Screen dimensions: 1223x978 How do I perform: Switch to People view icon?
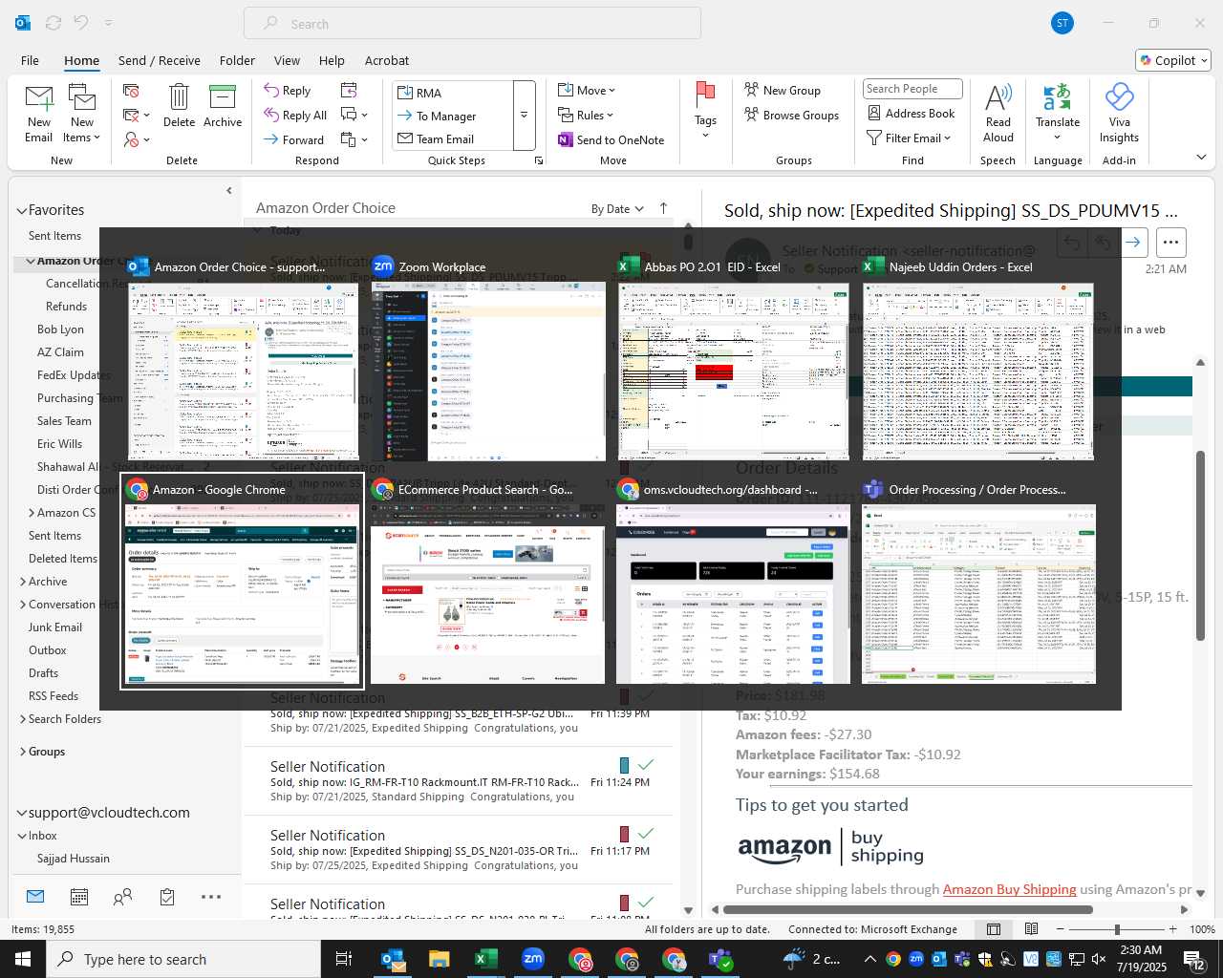click(x=123, y=897)
